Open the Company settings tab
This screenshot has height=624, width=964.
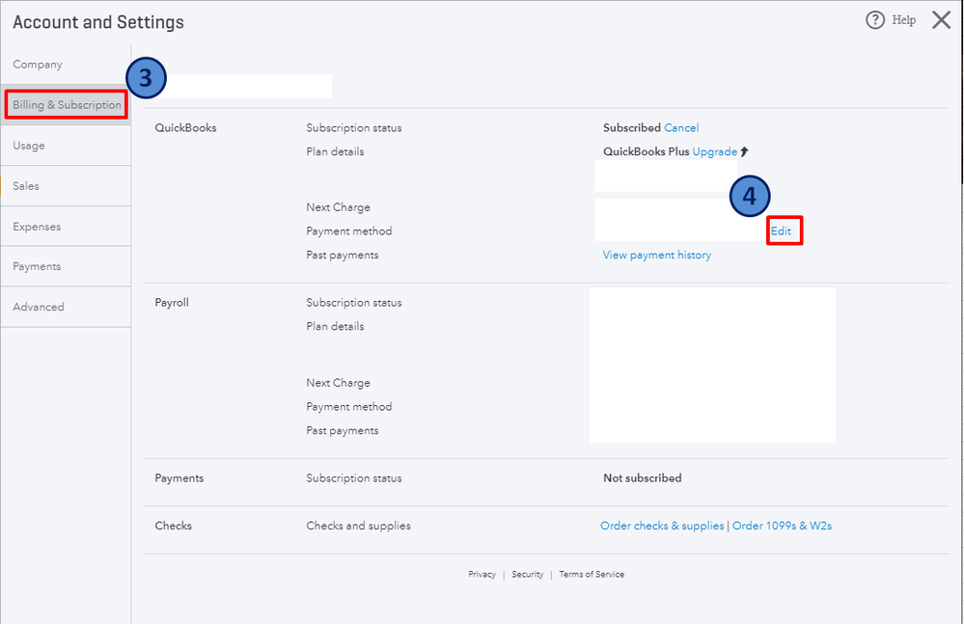[x=38, y=65]
